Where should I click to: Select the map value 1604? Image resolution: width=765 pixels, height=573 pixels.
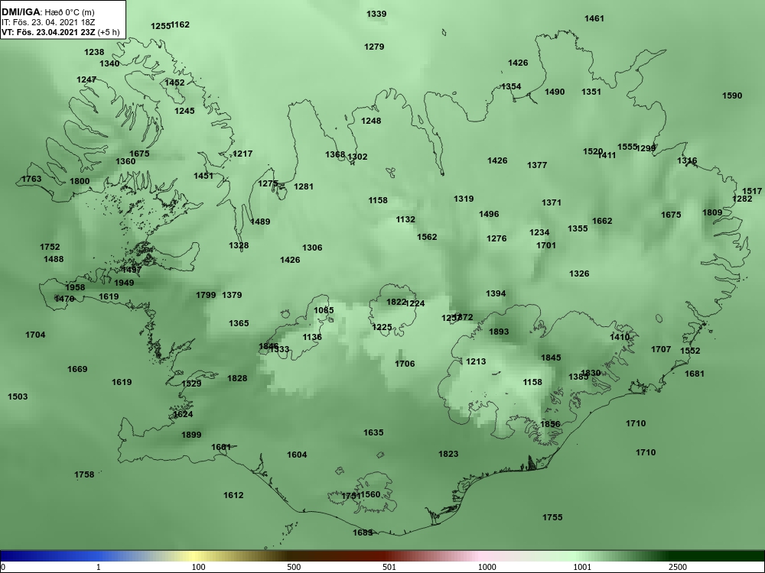(297, 455)
